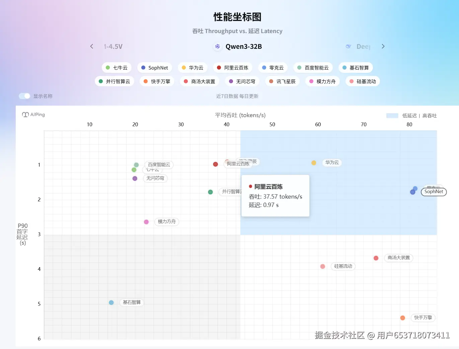Image resolution: width=459 pixels, height=349 pixels.
Task: Click the 华为云 point label
Action: (332, 162)
